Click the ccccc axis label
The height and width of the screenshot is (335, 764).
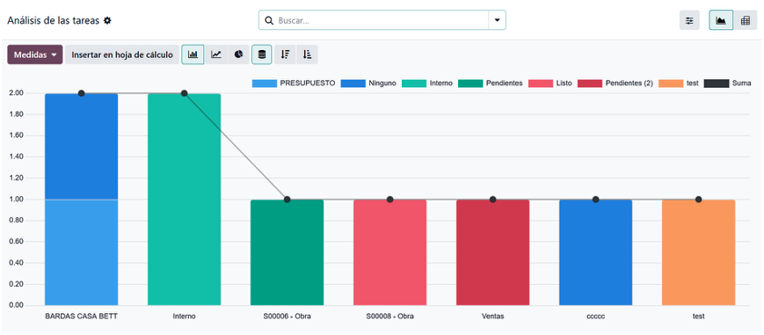coord(595,316)
